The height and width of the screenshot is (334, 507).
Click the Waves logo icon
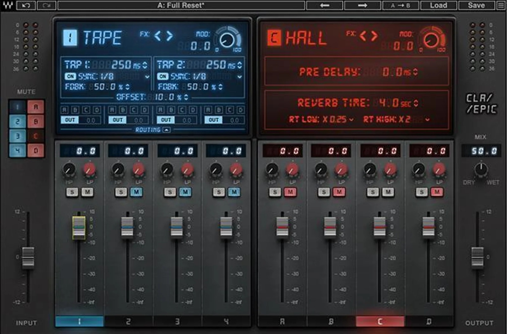click(x=8, y=5)
